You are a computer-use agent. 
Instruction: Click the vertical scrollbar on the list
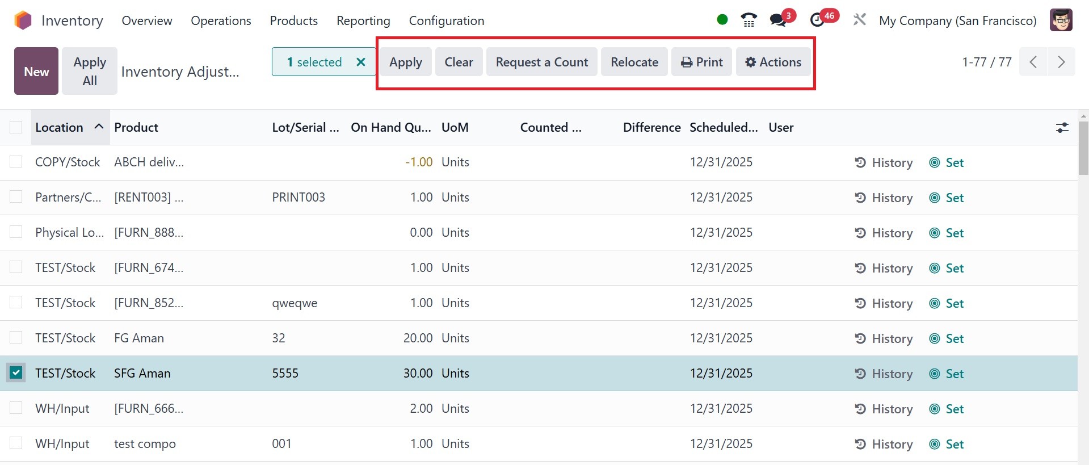1083,149
